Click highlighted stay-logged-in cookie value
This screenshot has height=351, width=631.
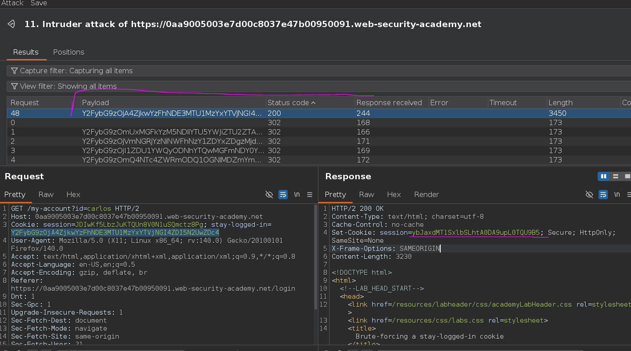point(115,233)
